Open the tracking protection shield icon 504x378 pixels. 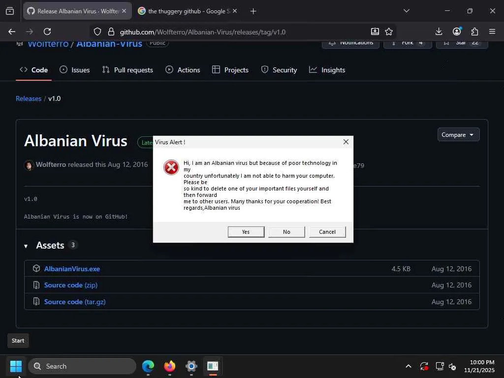pos(97,31)
